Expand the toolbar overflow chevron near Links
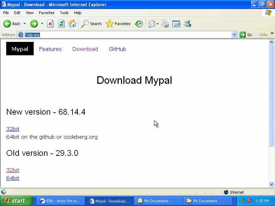Image resolution: width=275 pixels, height=206 pixels. point(272,33)
